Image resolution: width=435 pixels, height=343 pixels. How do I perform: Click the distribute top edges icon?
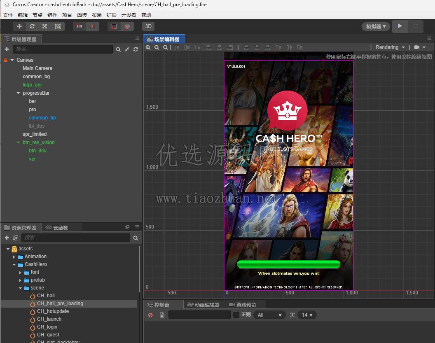click(x=246, y=47)
